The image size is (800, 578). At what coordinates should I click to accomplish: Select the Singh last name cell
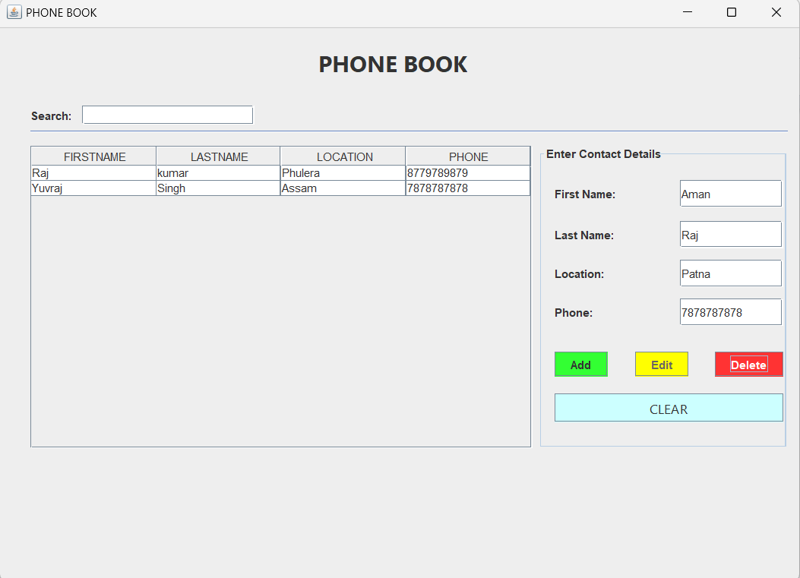tap(218, 188)
